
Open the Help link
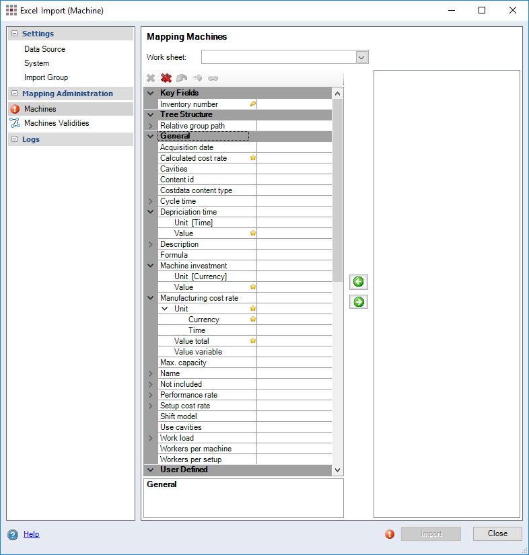tap(32, 534)
